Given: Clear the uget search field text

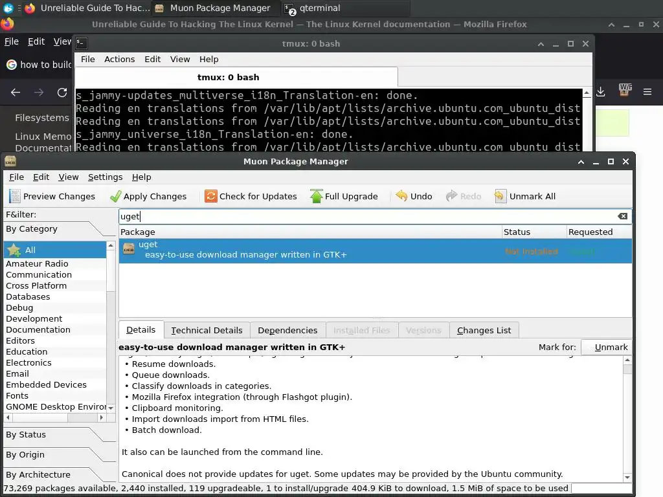Looking at the screenshot, I should coord(622,216).
